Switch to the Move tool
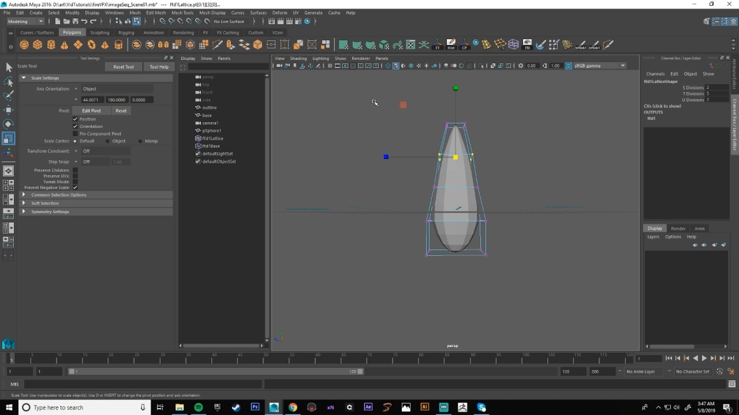Screen dimensions: 739x415 click(9, 110)
